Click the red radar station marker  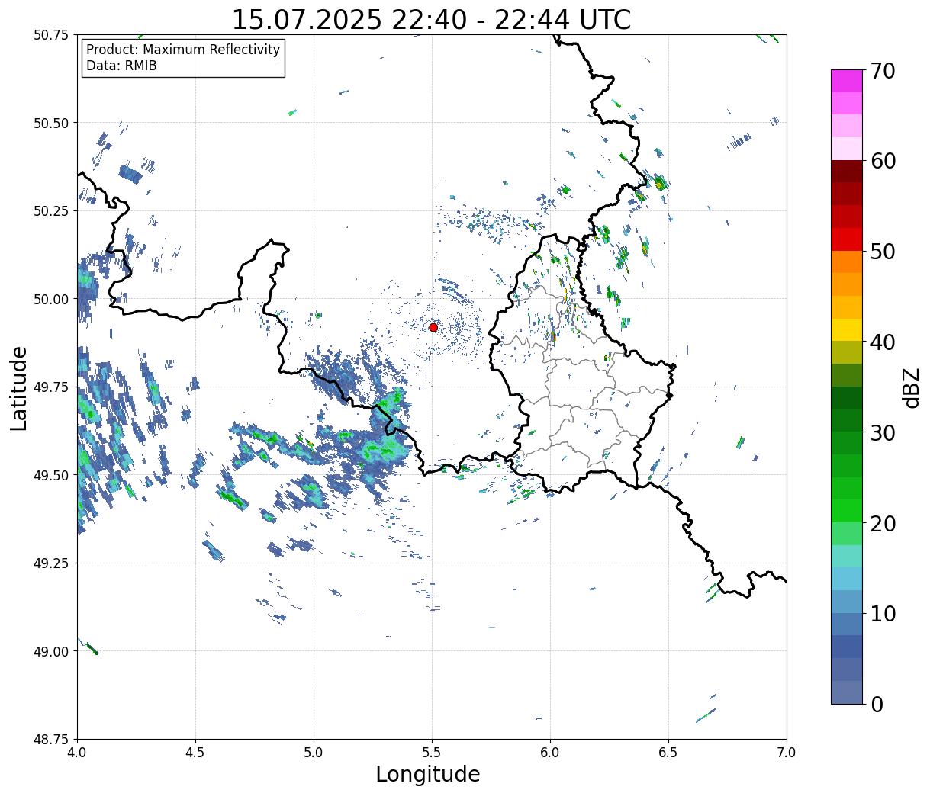click(433, 327)
